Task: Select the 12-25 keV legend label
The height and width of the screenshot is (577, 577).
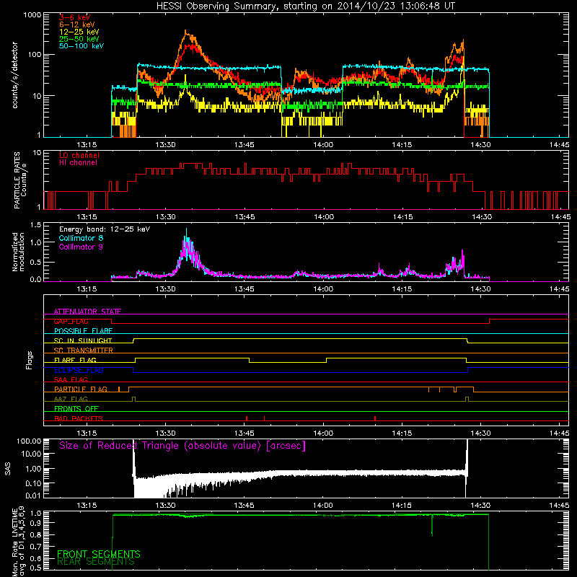Action: tap(79, 32)
